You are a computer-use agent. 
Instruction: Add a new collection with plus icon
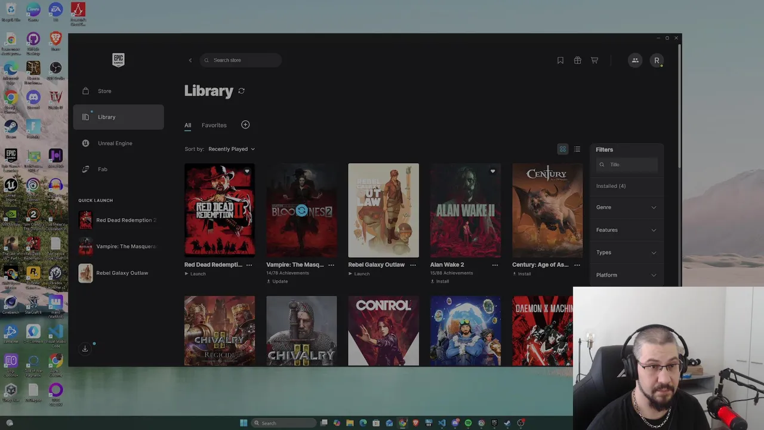click(x=245, y=124)
